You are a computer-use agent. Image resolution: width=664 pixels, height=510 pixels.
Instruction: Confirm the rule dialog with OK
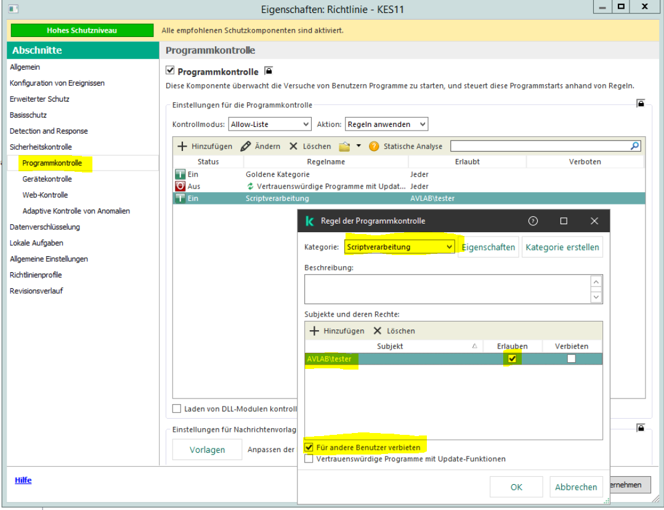click(516, 487)
